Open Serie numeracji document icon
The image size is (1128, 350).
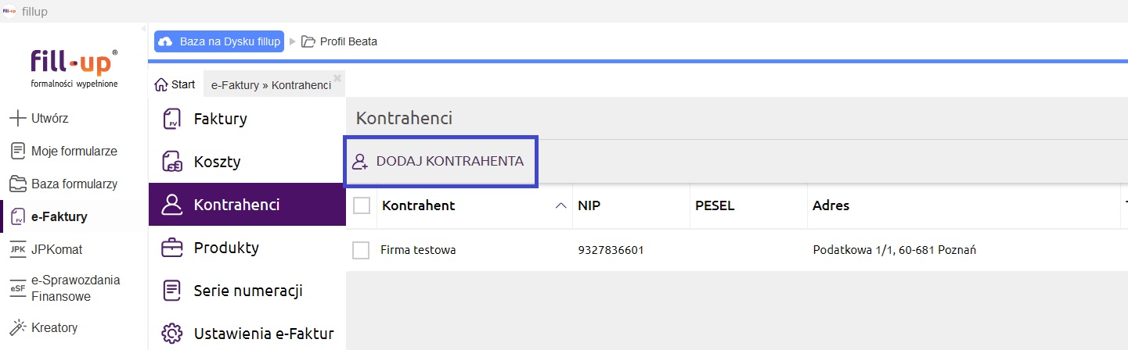click(171, 291)
